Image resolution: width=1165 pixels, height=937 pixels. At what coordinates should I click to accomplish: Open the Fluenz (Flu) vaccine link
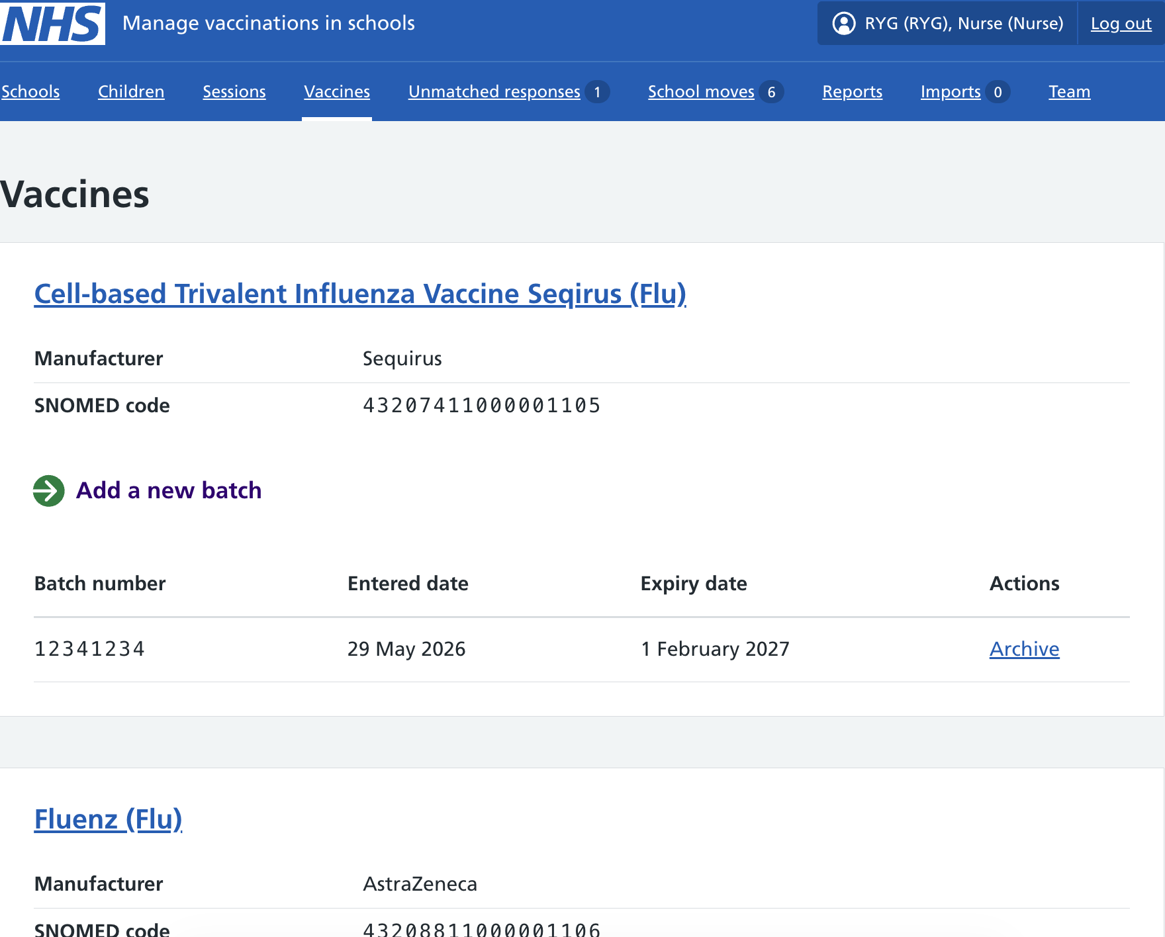tap(108, 819)
